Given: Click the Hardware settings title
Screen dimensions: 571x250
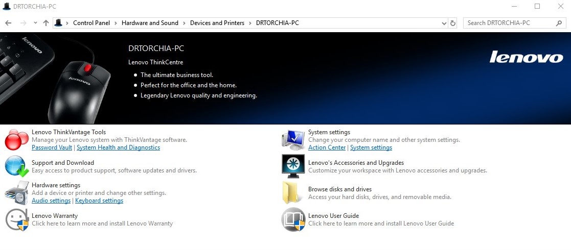Looking at the screenshot, I should pos(56,185).
